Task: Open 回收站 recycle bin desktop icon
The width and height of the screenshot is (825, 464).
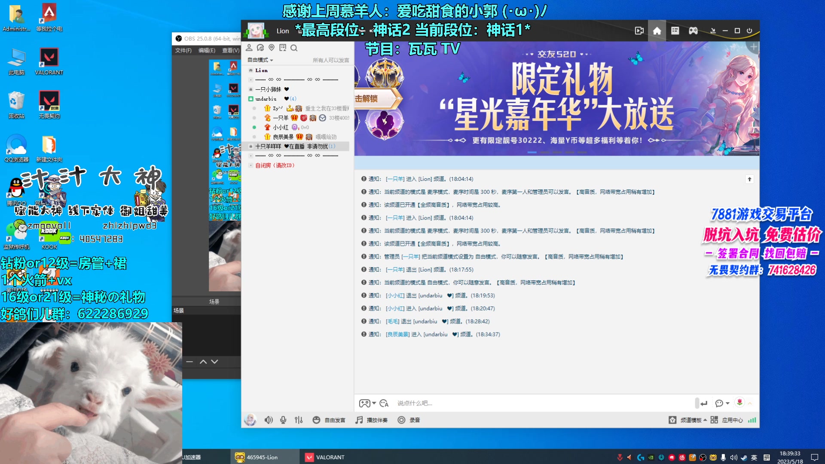Action: 16,105
